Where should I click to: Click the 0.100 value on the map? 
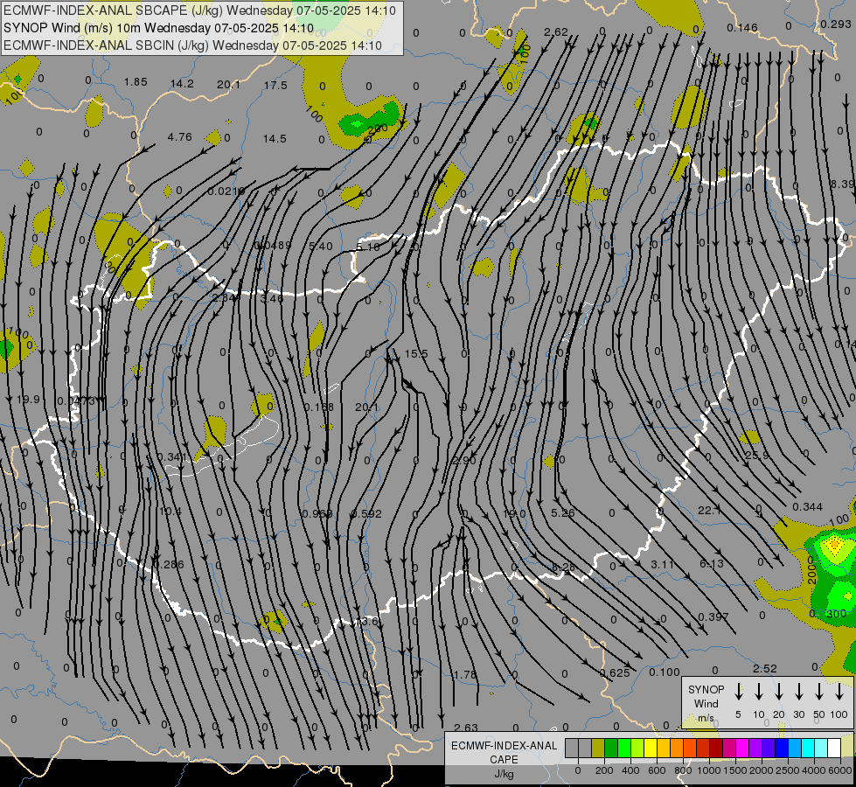click(x=665, y=672)
